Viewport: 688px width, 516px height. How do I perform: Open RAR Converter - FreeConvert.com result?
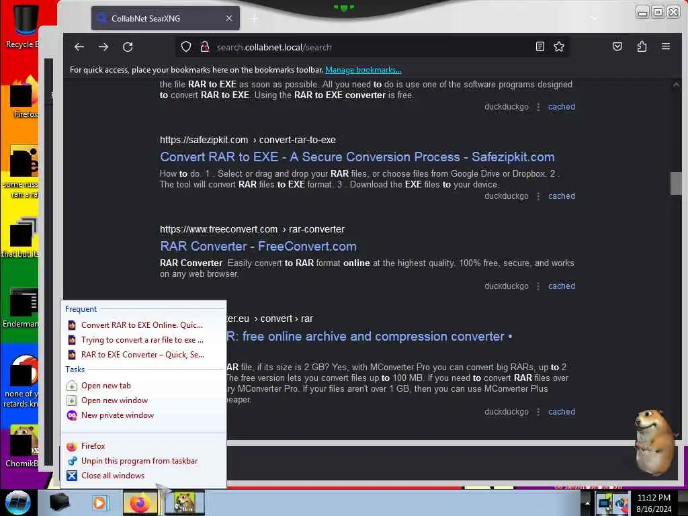(259, 246)
